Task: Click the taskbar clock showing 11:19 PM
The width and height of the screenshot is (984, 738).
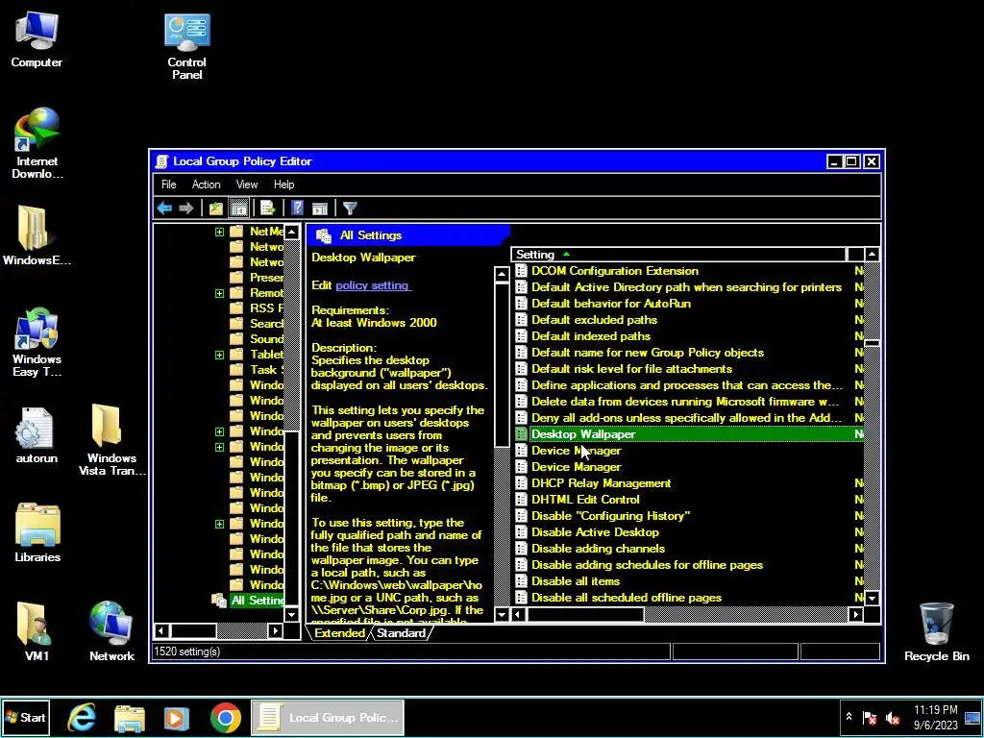Action: point(936,717)
